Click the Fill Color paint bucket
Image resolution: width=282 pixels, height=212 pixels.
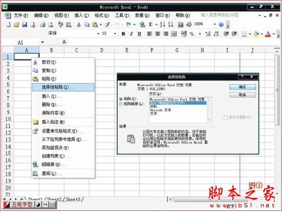pos(256,34)
